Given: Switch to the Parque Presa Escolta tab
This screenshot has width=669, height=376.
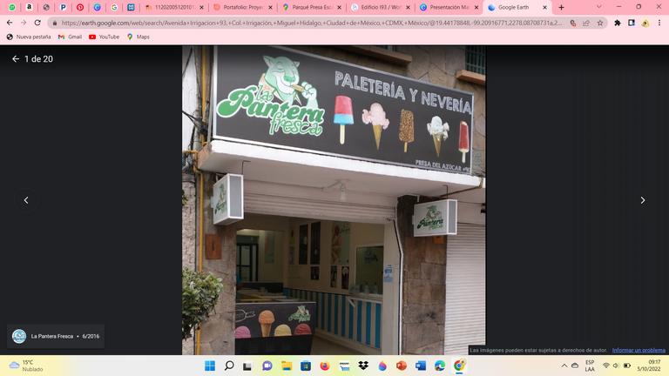Looking at the screenshot, I should [x=312, y=7].
